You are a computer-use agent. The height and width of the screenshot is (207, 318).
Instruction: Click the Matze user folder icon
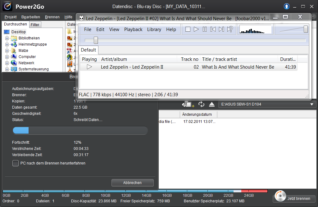[x=14, y=51]
